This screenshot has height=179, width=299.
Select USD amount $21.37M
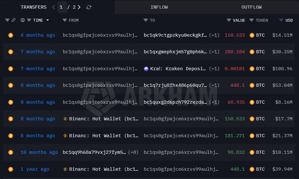pos(282,136)
